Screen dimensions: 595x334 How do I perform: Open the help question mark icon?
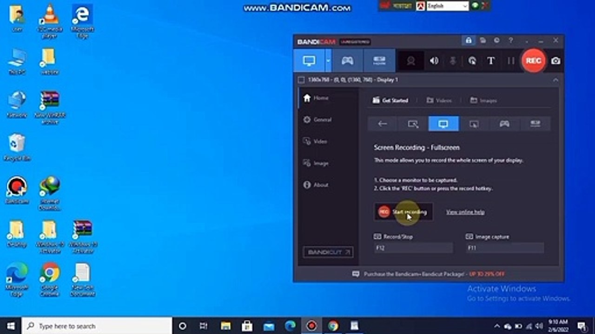coord(510,40)
